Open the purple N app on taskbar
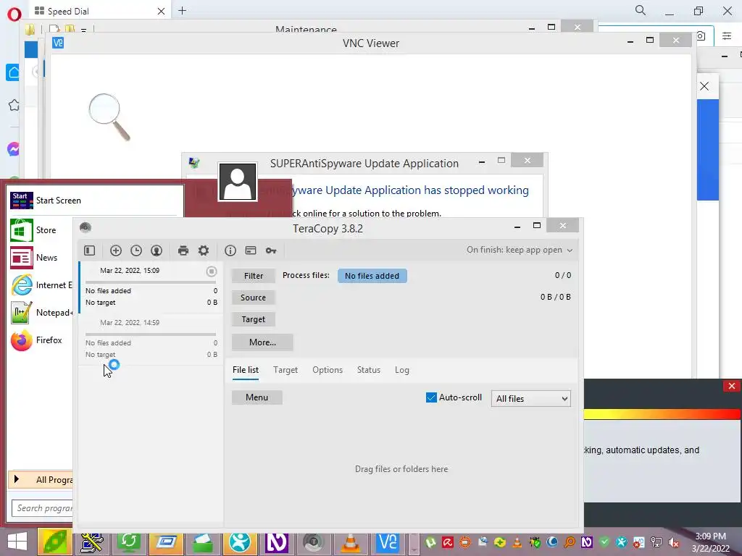The height and width of the screenshot is (556, 742). [277, 543]
